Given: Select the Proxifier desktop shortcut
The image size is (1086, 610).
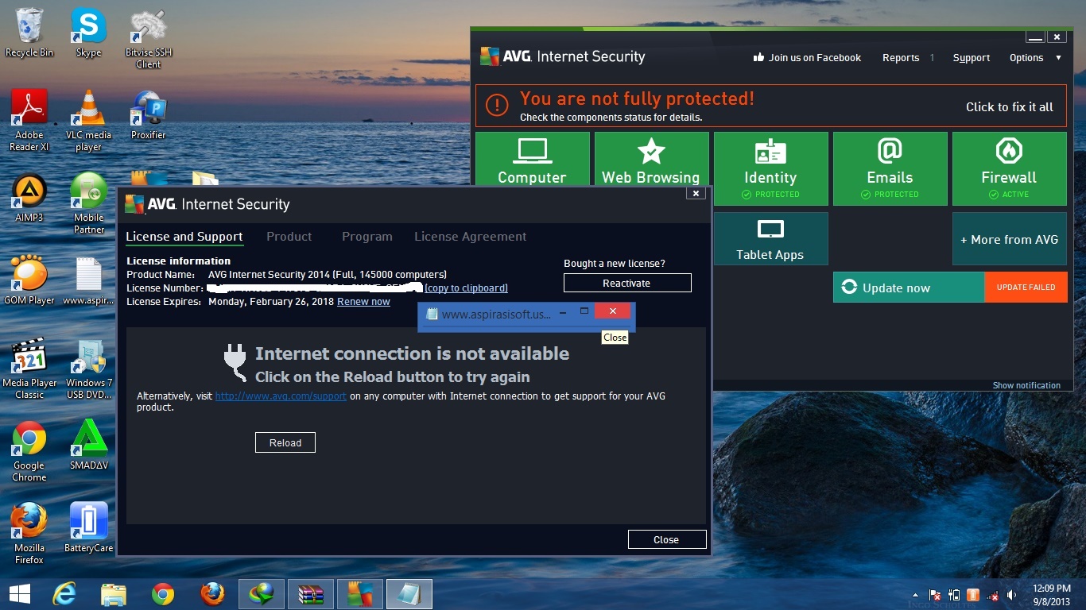Looking at the screenshot, I should (x=149, y=115).
